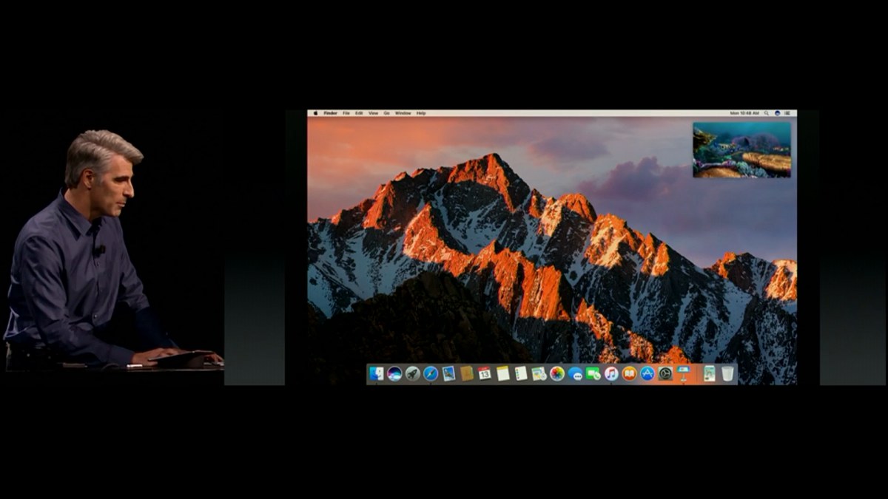The width and height of the screenshot is (888, 499).
Task: Activate Siri icon in menu bar
Action: tap(777, 113)
